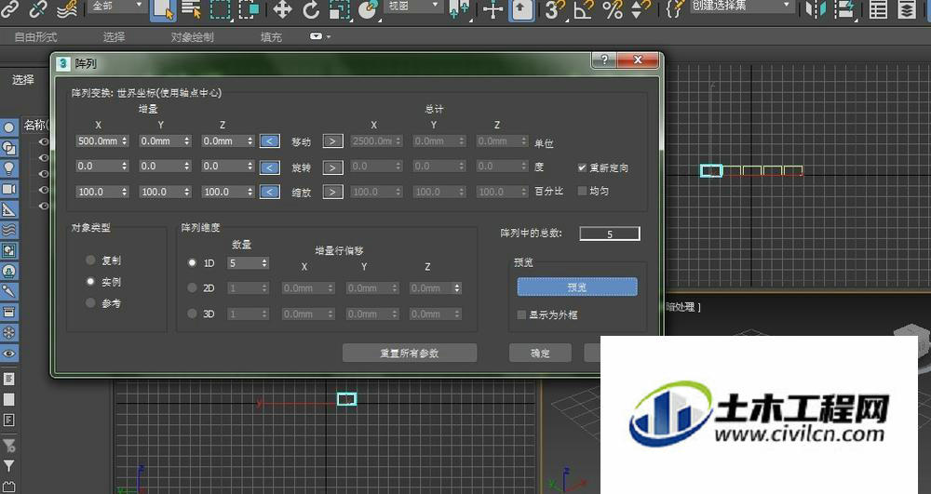Choose the 3D array dimension
The height and width of the screenshot is (494, 931).
point(201,314)
